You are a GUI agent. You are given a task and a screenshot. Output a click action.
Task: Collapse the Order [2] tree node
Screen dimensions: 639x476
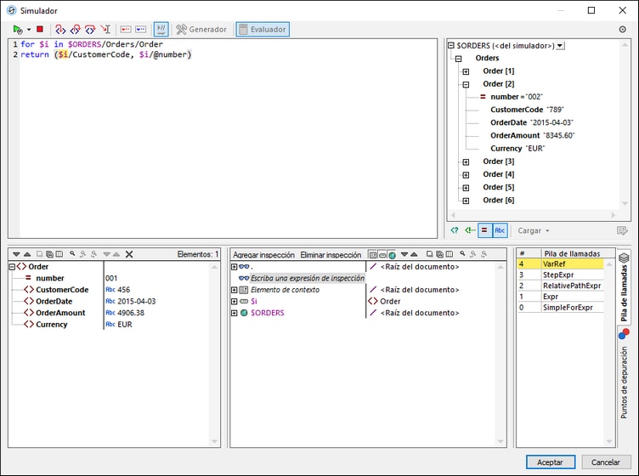(466, 84)
